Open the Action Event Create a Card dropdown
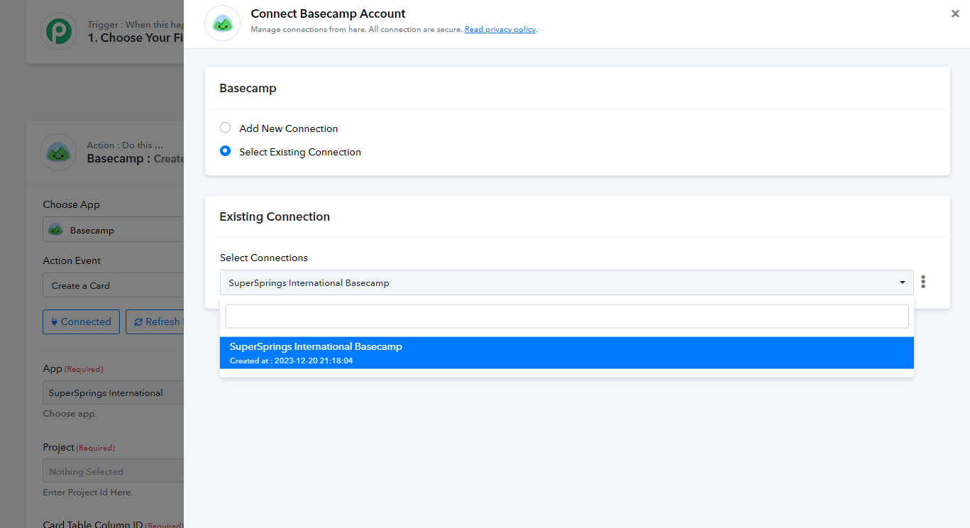Viewport: 970px width, 528px height. pyautogui.click(x=114, y=285)
